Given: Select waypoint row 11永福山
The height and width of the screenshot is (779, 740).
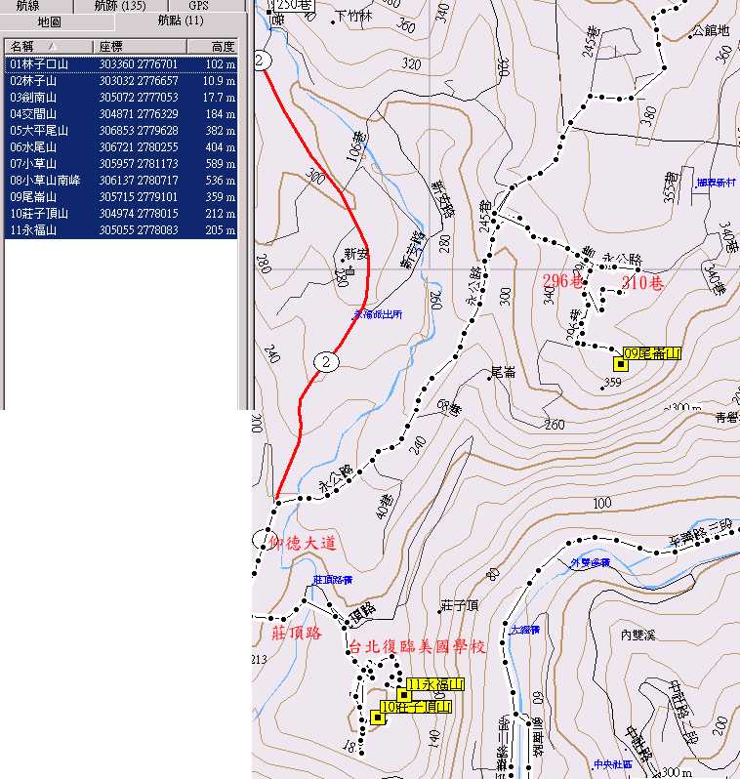Looking at the screenshot, I should point(121,230).
